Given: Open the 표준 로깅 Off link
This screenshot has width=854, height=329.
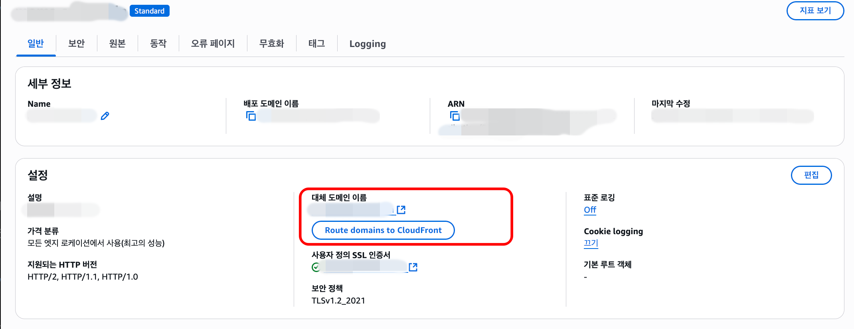Looking at the screenshot, I should point(590,210).
